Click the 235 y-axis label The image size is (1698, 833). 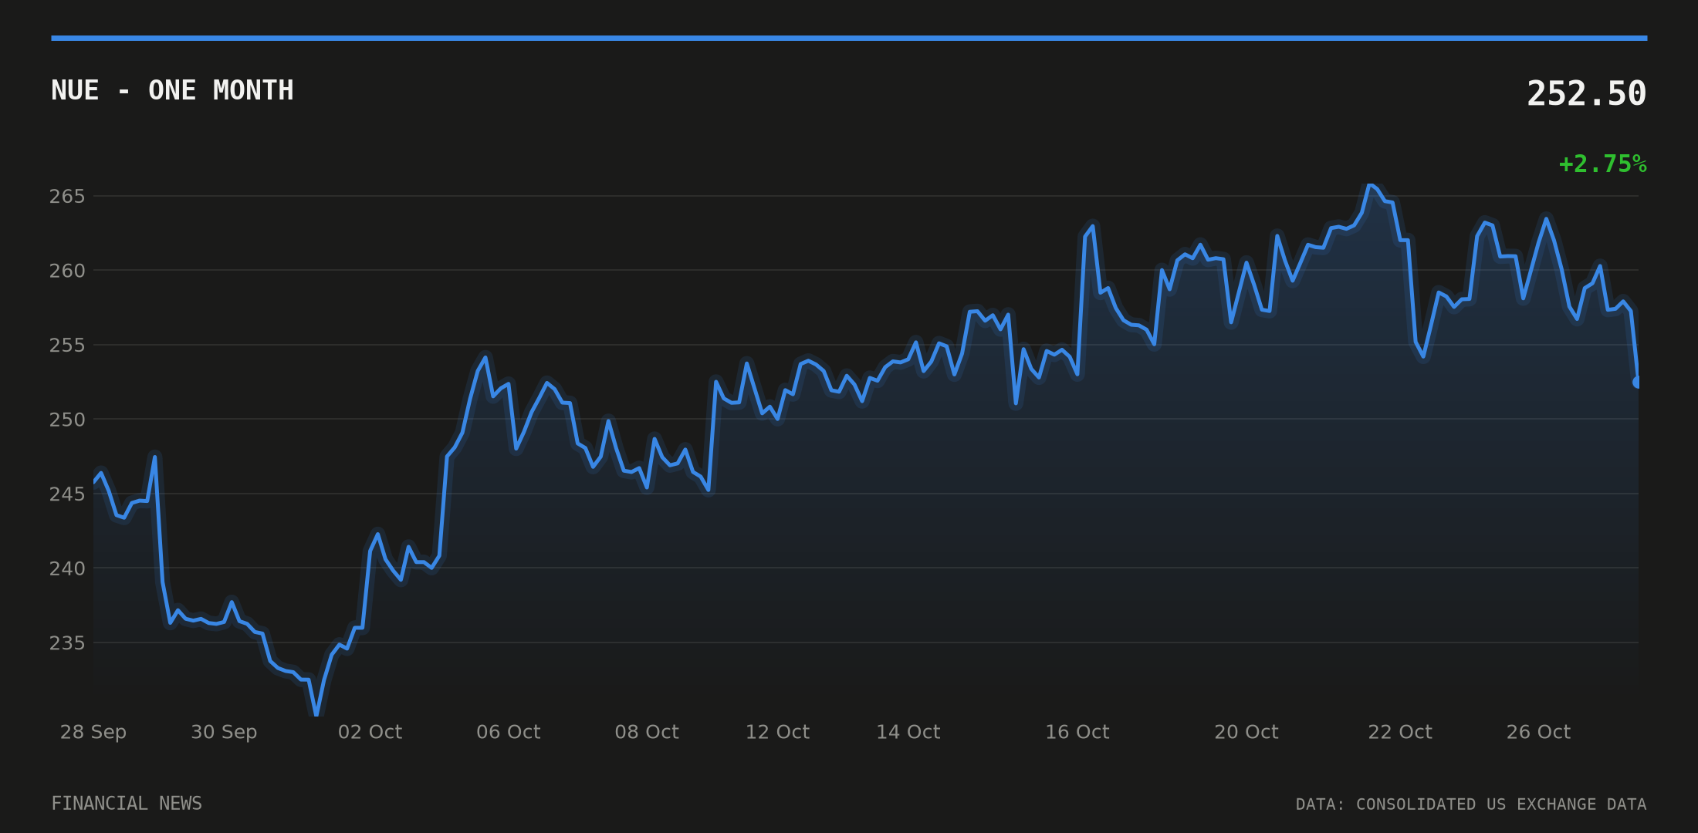[x=67, y=642]
